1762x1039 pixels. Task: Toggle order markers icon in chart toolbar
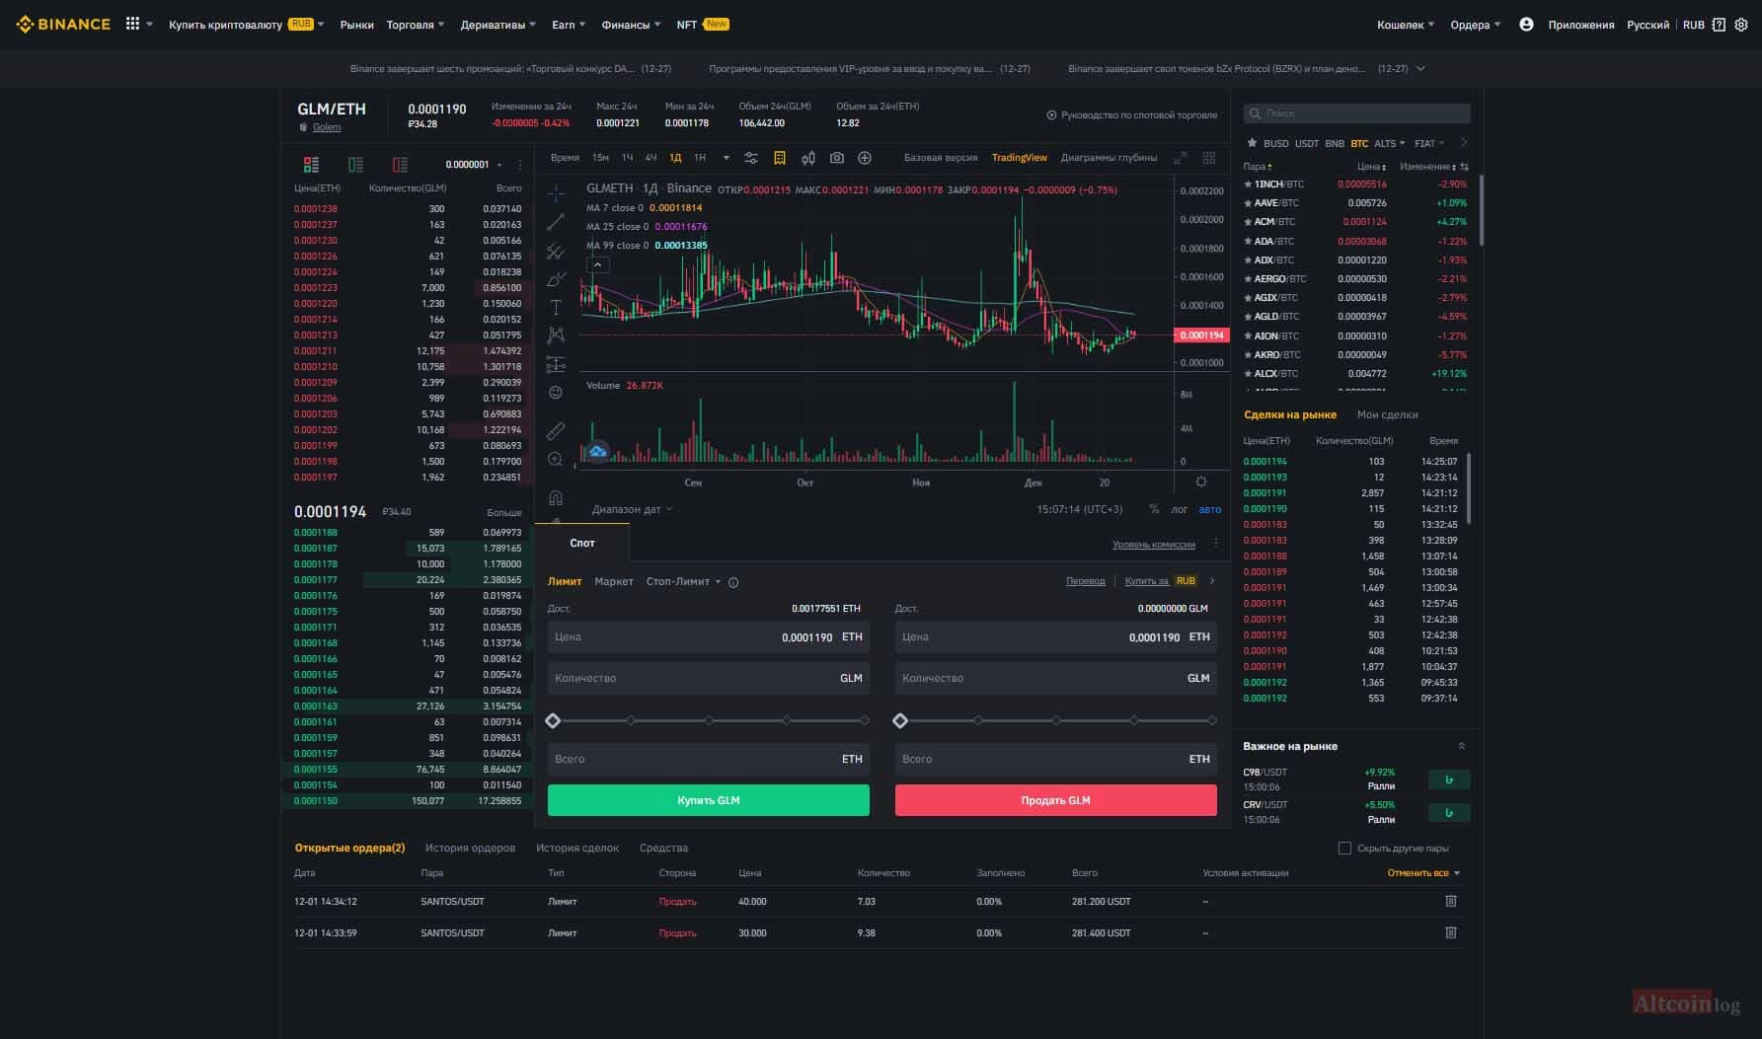pyautogui.click(x=779, y=158)
